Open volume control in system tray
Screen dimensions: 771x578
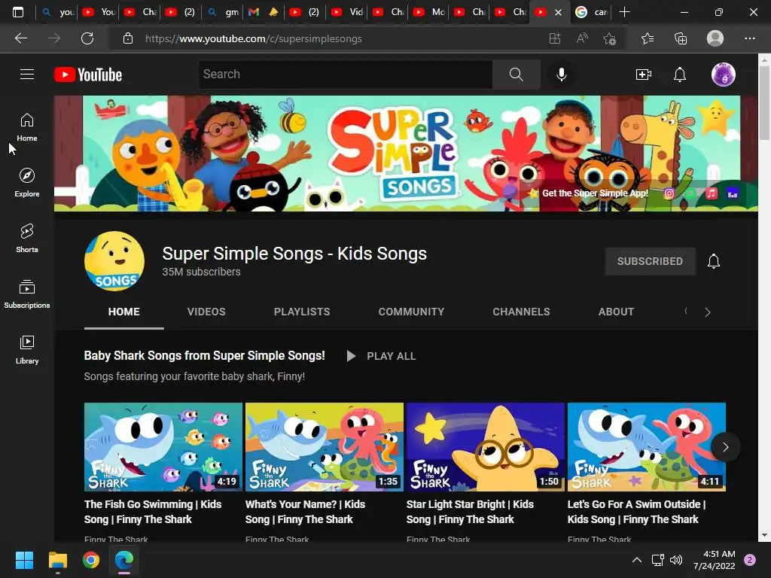pos(676,560)
